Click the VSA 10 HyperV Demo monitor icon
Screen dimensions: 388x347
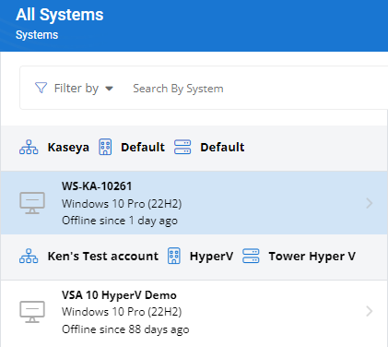32,312
